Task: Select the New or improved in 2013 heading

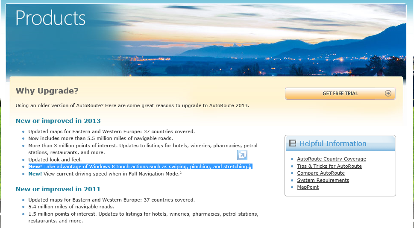Action: (58, 121)
